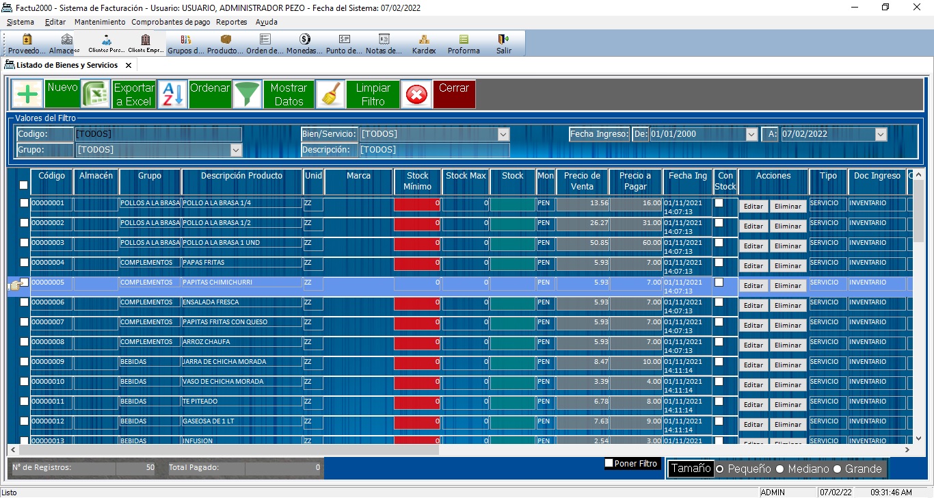The width and height of the screenshot is (934, 498).
Task: Open the Editar menu
Action: (x=55, y=22)
